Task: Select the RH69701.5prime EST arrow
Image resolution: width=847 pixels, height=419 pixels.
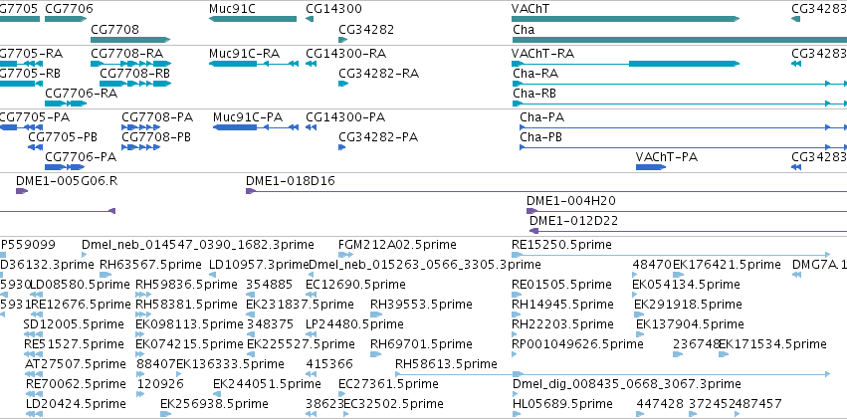Action: pos(376,354)
